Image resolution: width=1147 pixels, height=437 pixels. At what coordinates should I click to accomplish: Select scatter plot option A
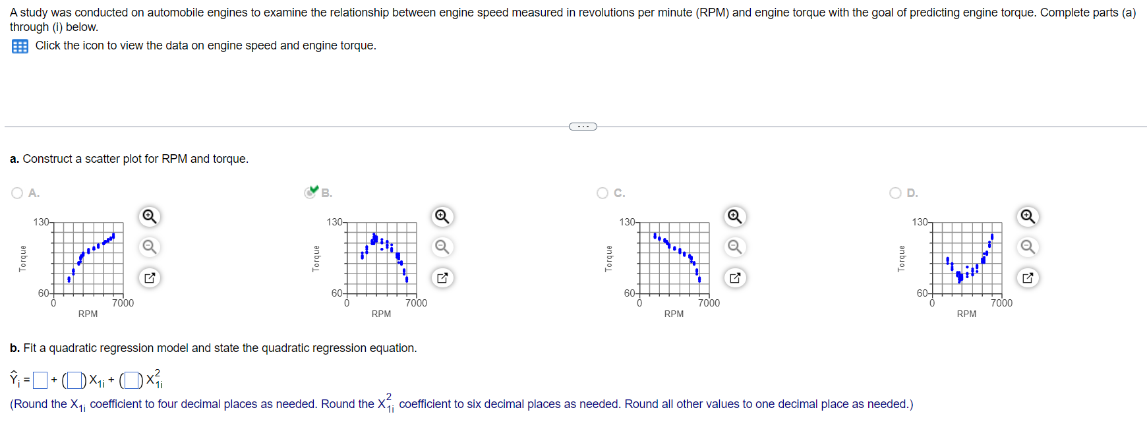pos(16,192)
